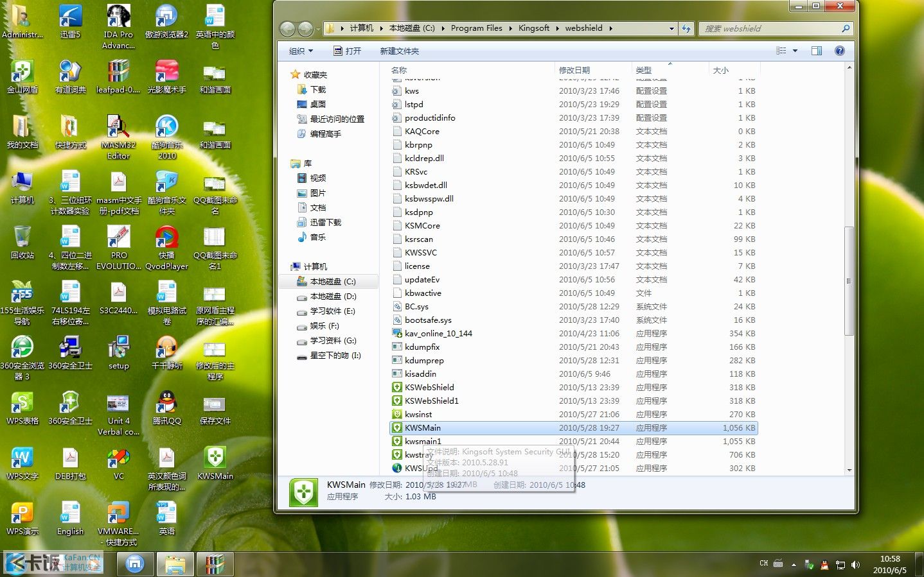Screen dimensions: 924x577
Task: Select kav_online_10_144 file
Action: click(x=574, y=333)
